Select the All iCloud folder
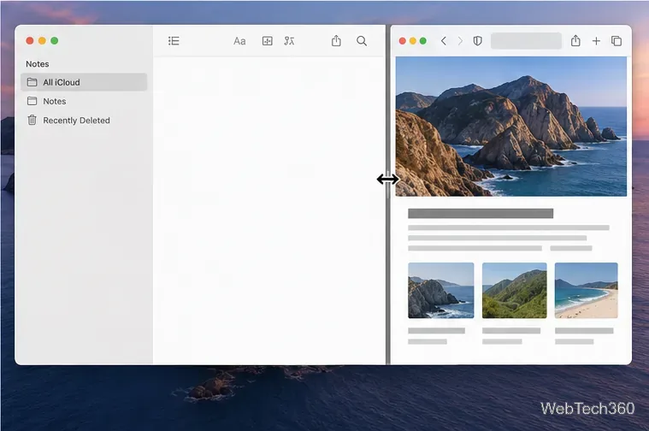The height and width of the screenshot is (431, 649). click(x=84, y=82)
